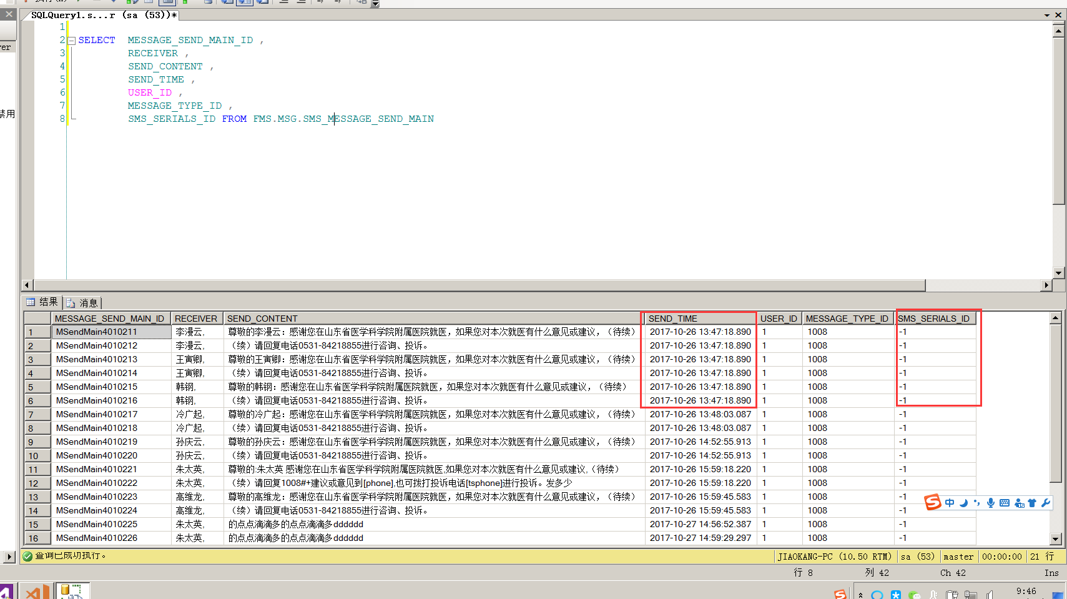The height and width of the screenshot is (599, 1067).
Task: Toggle the half/full-width moon icon
Action: click(x=963, y=503)
